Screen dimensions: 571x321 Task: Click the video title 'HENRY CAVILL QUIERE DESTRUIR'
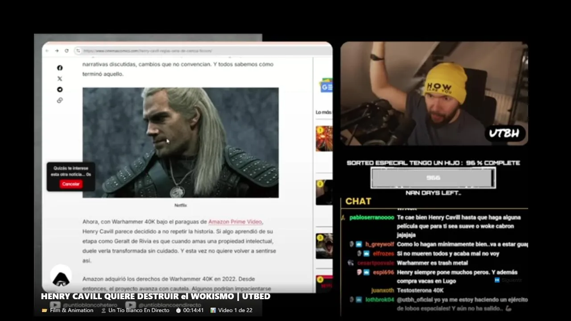pos(156,296)
